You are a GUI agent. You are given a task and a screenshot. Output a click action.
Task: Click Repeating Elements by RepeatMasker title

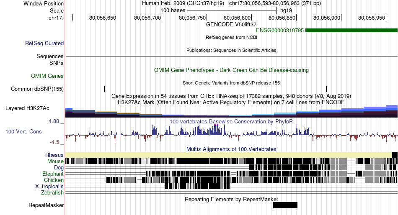pyautogui.click(x=231, y=199)
